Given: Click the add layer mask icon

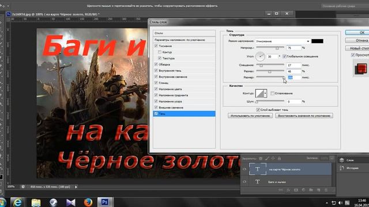Looking at the screenshot, I should pyautogui.click(x=296, y=190).
